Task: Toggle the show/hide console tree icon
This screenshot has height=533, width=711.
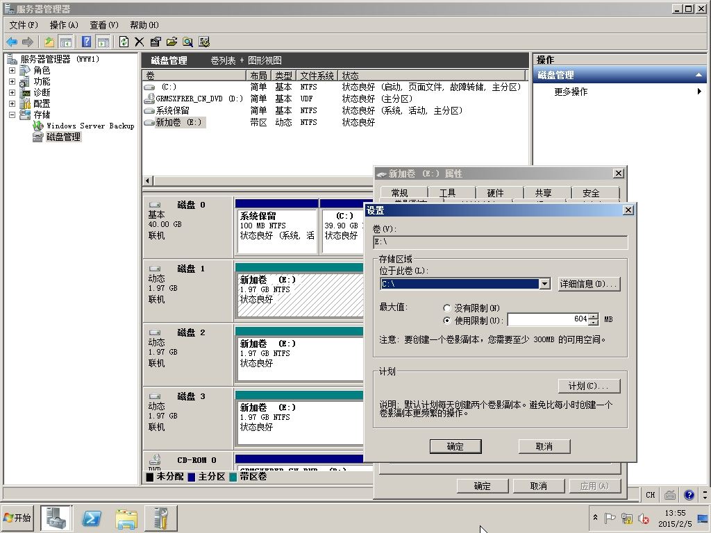Action: tap(66, 42)
